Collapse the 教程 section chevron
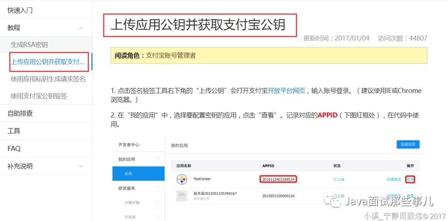The image size is (448, 221). [81, 28]
